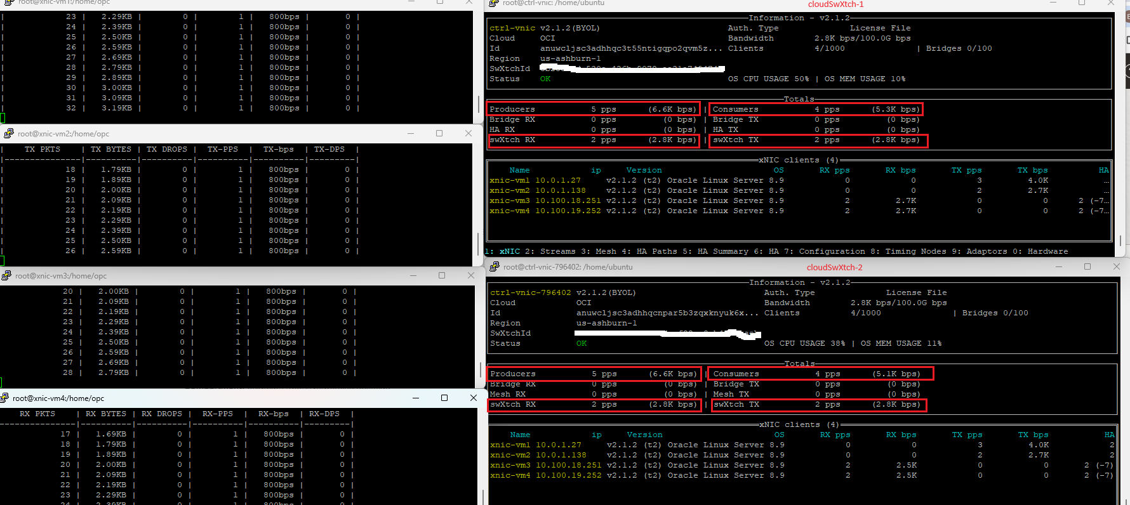Click the xnic-vm3 window title bar text
1130x505 pixels.
(x=61, y=276)
